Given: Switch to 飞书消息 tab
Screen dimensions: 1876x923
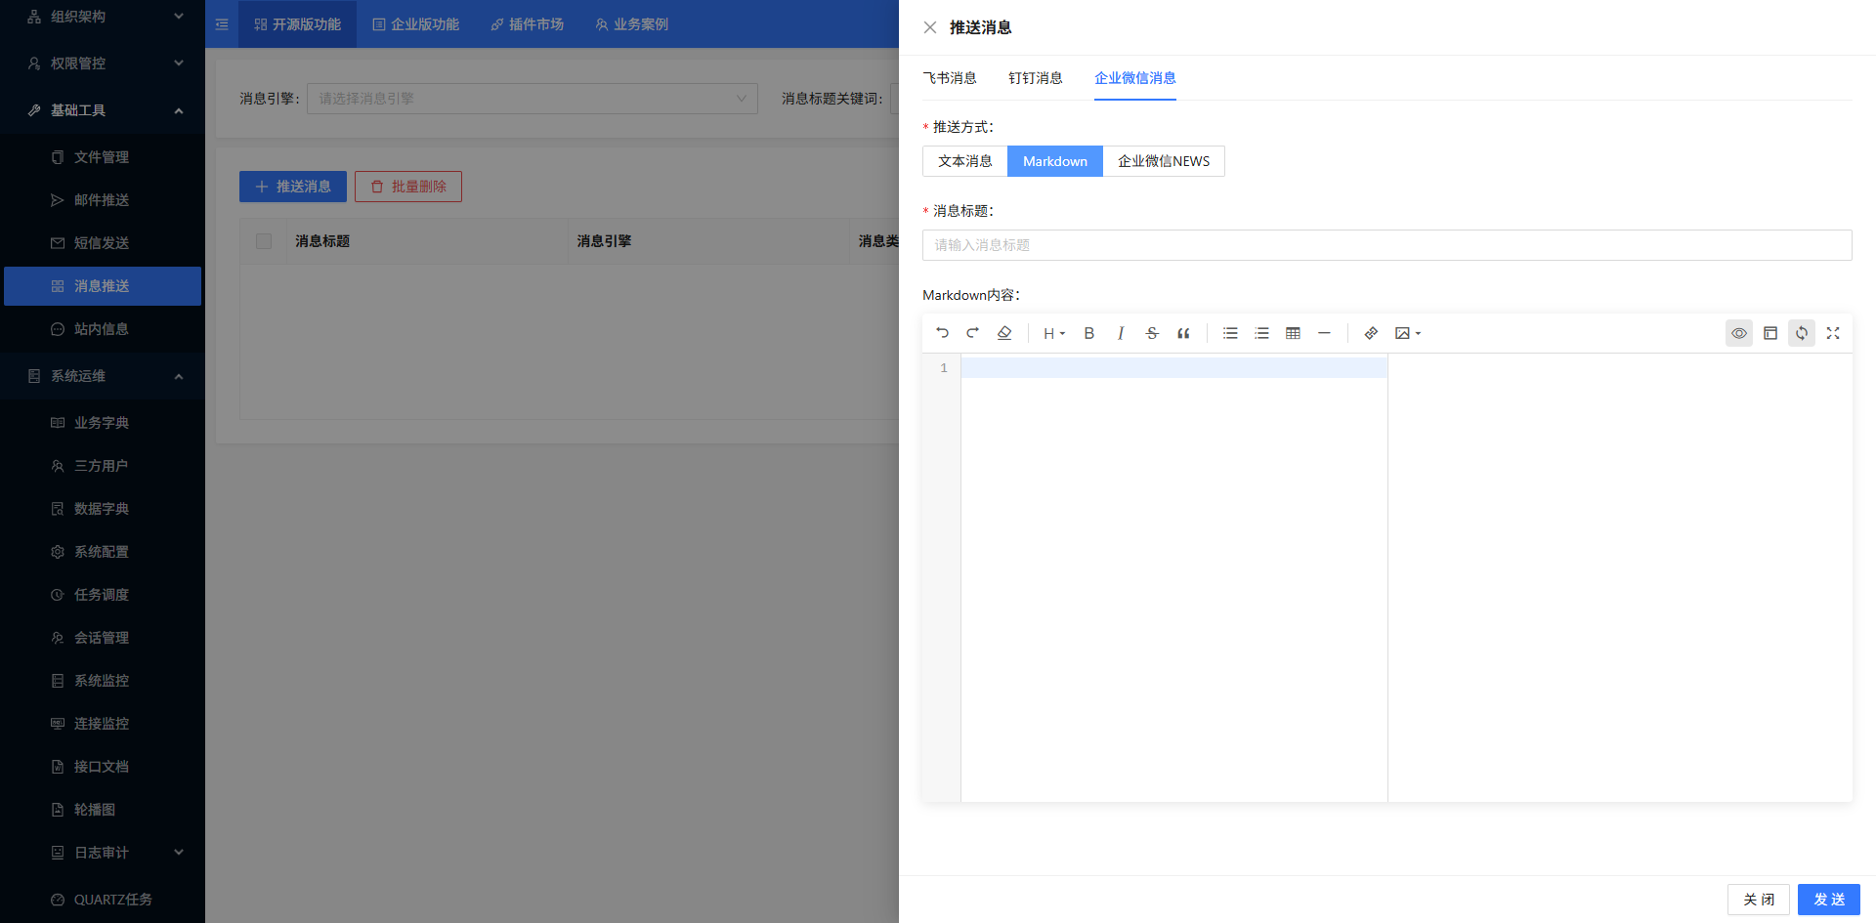Looking at the screenshot, I should 950,78.
